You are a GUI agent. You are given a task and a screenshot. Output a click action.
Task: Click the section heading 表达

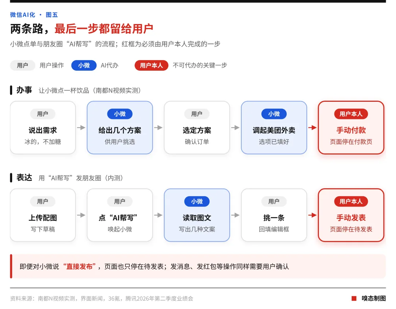coord(24,178)
